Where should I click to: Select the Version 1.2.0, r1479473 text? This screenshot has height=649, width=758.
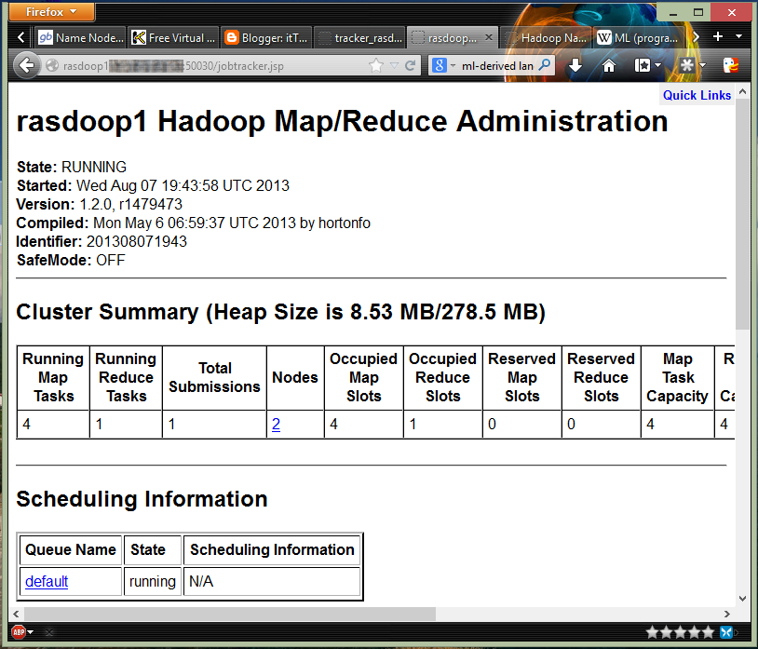coord(99,205)
